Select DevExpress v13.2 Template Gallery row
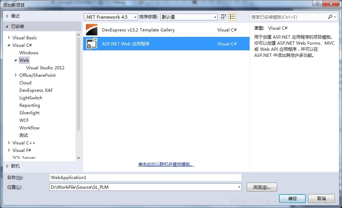The height and width of the screenshot is (208, 342). click(x=166, y=30)
